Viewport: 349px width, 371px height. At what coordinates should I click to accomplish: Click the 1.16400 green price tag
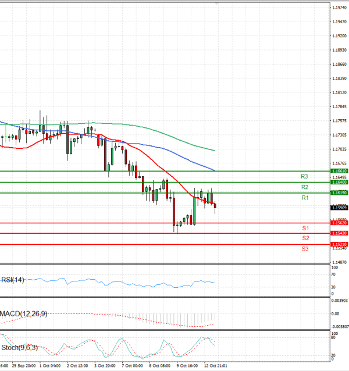coord(339,182)
